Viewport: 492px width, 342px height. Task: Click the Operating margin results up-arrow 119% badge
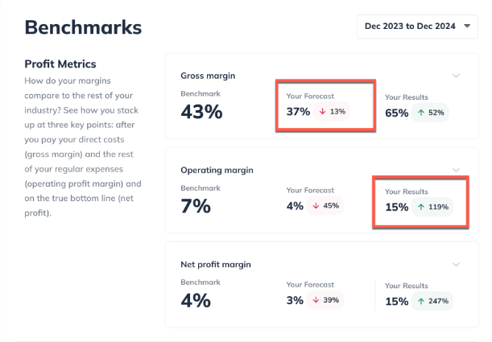tap(433, 207)
